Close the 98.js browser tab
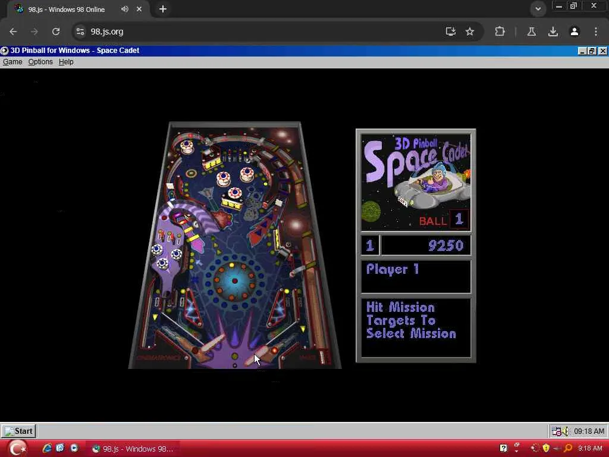Screen dimensions: 609x457 tap(139, 9)
